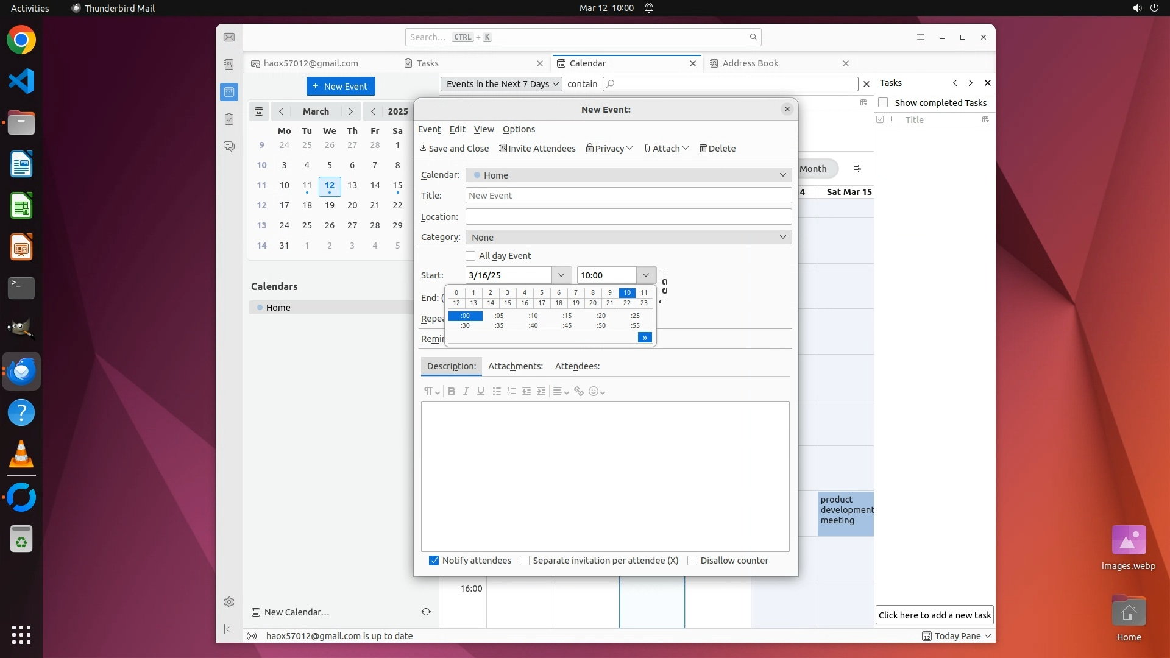The image size is (1170, 658).
Task: Click the Bold formatting icon
Action: pyautogui.click(x=451, y=392)
